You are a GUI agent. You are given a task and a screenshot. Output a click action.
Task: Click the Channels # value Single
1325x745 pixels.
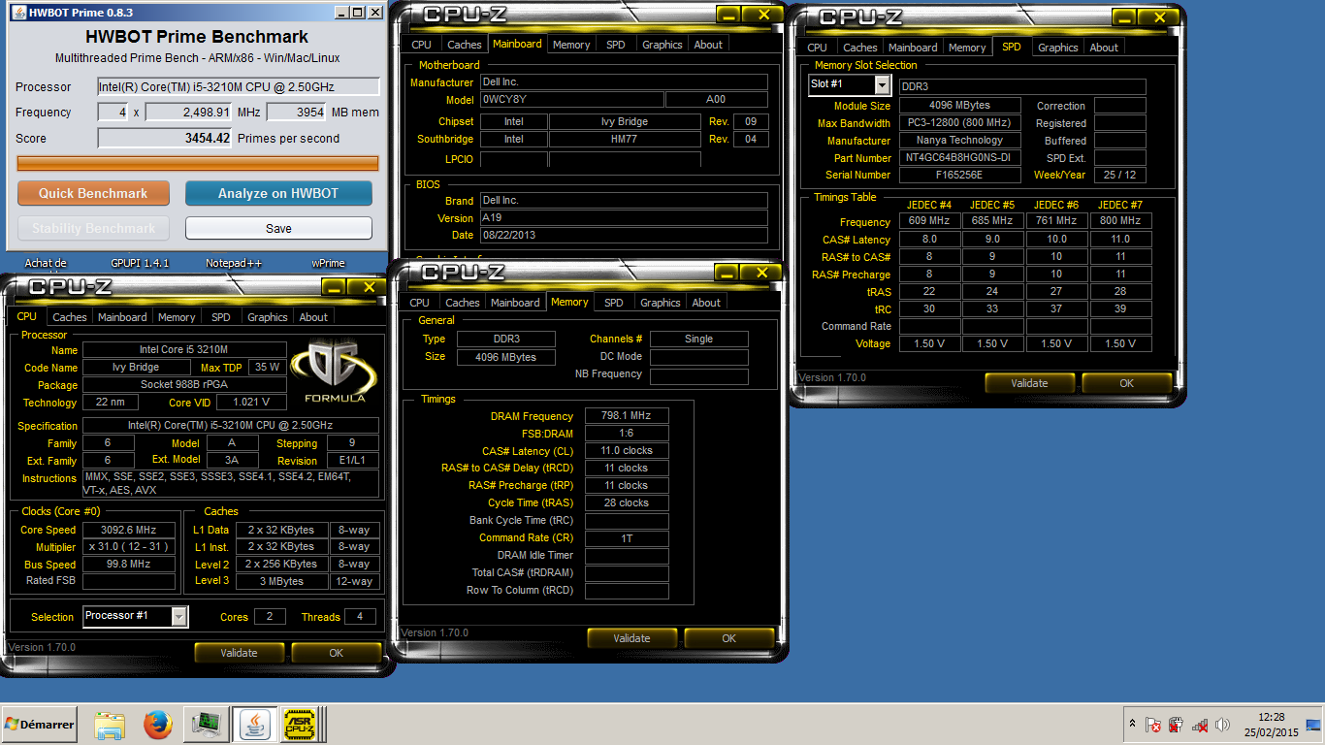(698, 340)
